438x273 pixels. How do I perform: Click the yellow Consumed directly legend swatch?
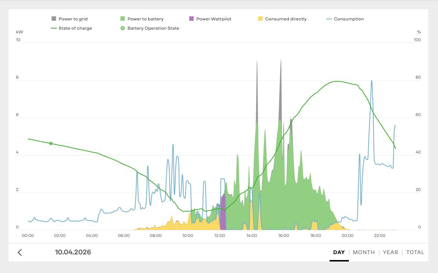click(x=260, y=18)
